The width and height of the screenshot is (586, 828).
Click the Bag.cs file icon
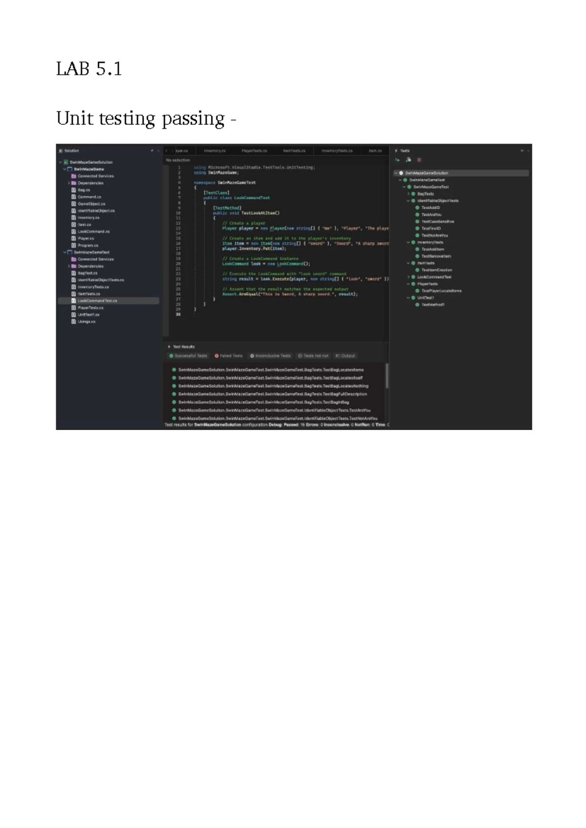[74, 190]
